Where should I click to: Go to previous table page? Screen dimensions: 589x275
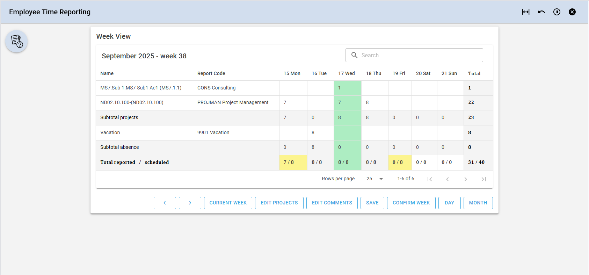pos(448,179)
